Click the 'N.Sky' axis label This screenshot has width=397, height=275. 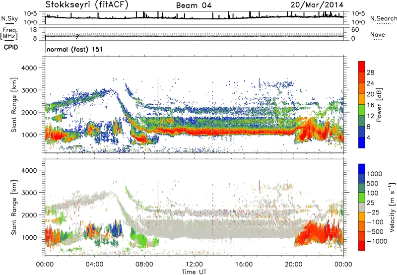(9, 18)
